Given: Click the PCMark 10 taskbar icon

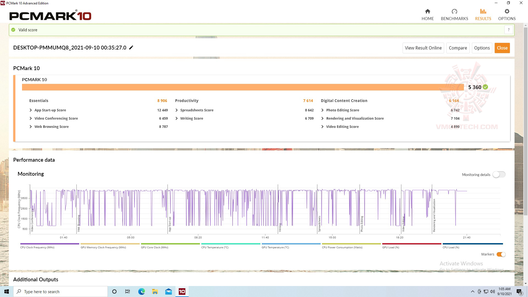Looking at the screenshot, I should 182,291.
